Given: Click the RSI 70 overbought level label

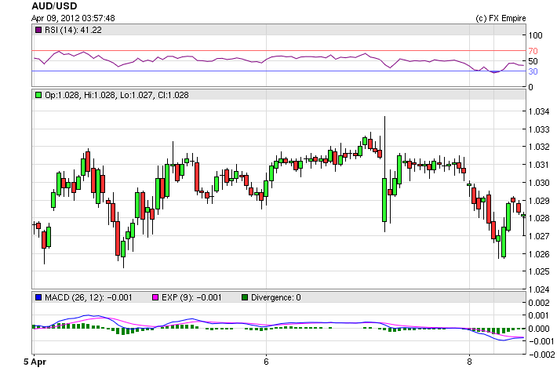Looking at the screenshot, I should pyautogui.click(x=533, y=51).
